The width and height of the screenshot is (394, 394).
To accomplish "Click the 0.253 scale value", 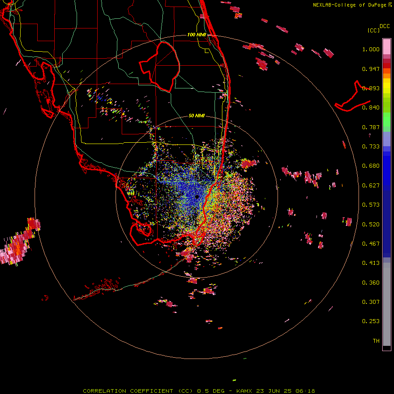I will coord(371,321).
